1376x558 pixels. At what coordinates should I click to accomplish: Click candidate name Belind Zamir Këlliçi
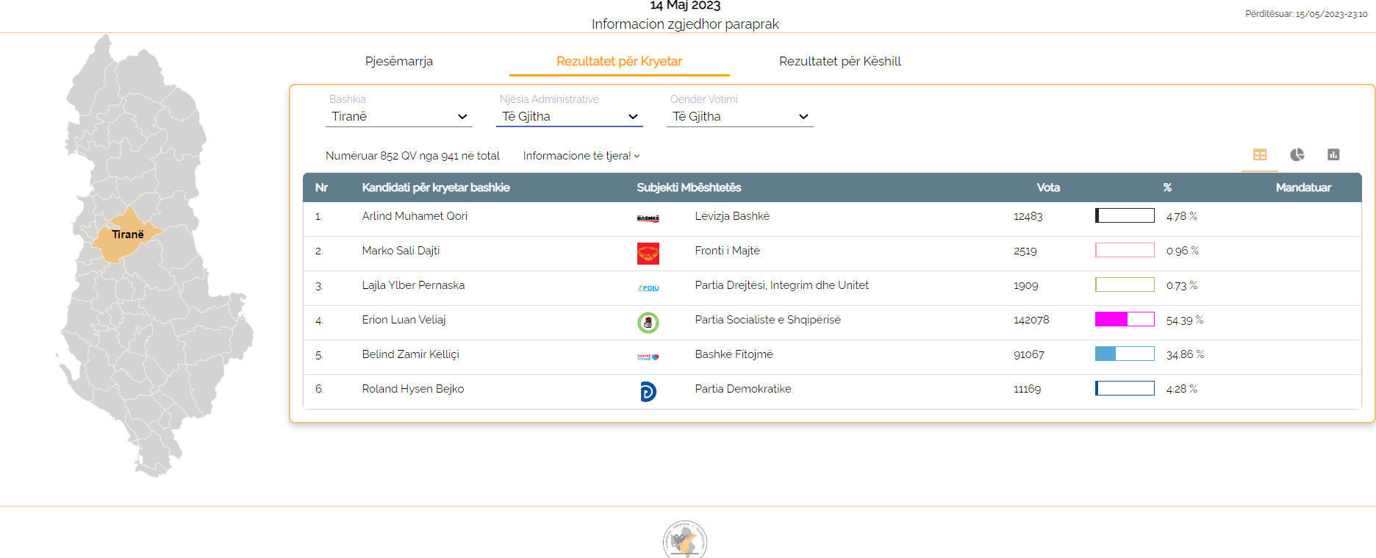tap(410, 354)
